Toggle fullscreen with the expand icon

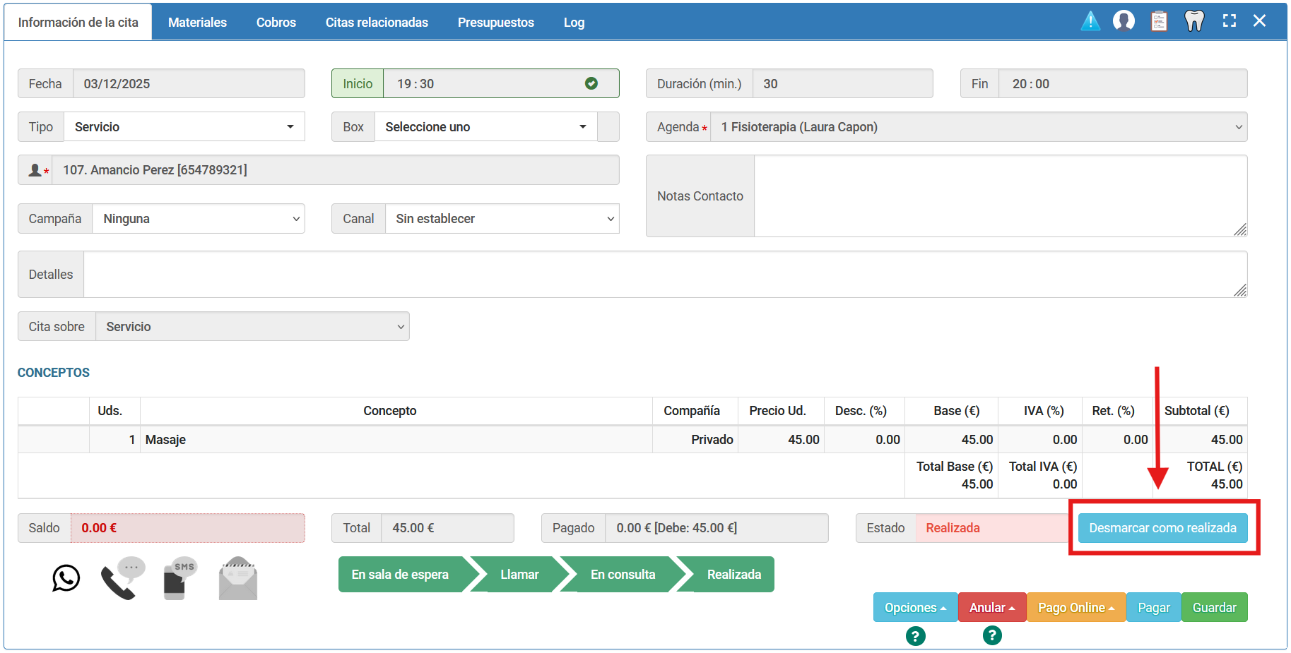coord(1230,21)
